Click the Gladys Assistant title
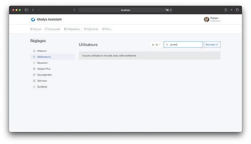Viewport: 251px width, 144px height. [49, 19]
